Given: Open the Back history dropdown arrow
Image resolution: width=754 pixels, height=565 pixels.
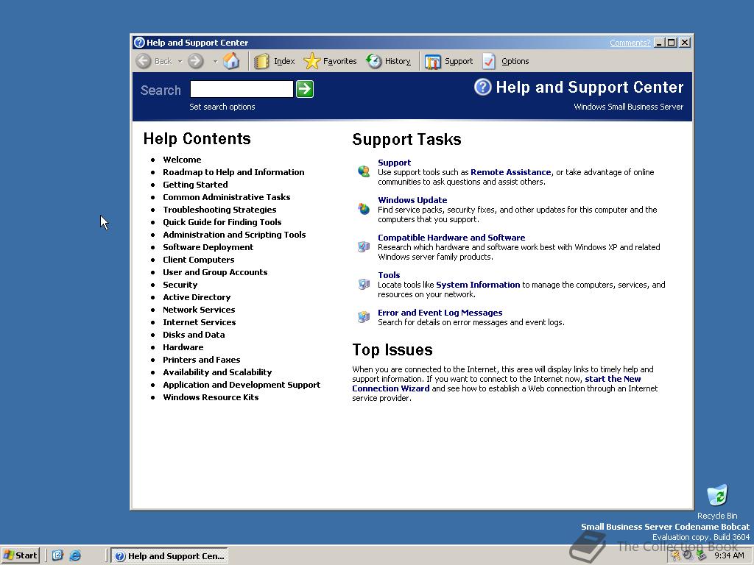Looking at the screenshot, I should tap(180, 62).
